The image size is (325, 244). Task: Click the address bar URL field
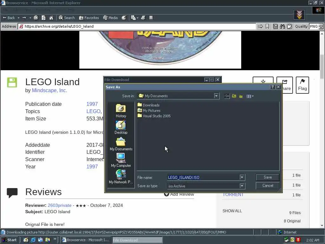(x=137, y=26)
